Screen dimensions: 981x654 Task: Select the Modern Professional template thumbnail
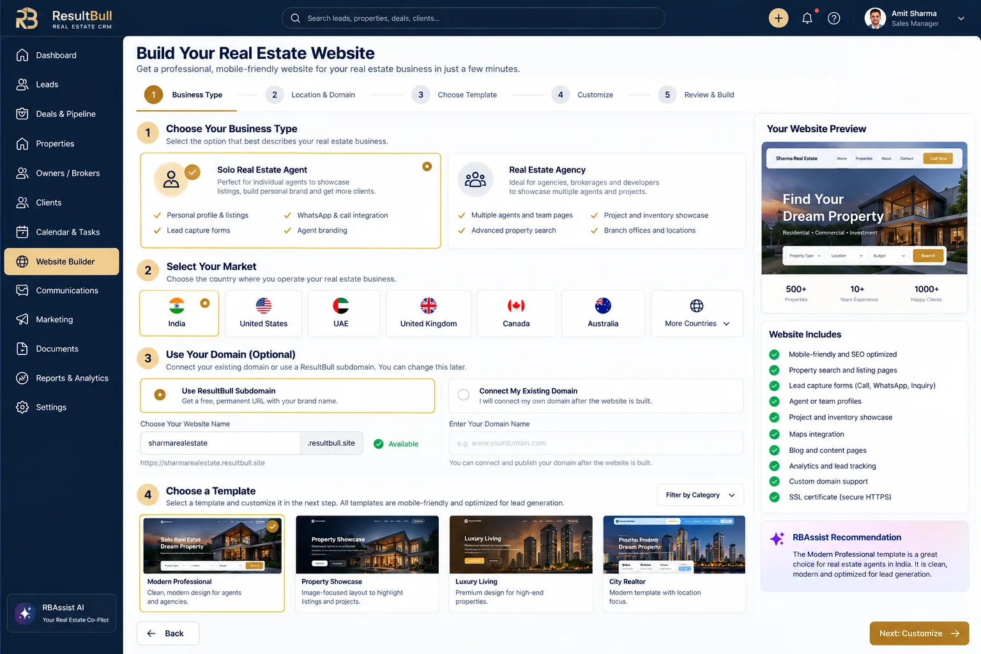point(213,545)
